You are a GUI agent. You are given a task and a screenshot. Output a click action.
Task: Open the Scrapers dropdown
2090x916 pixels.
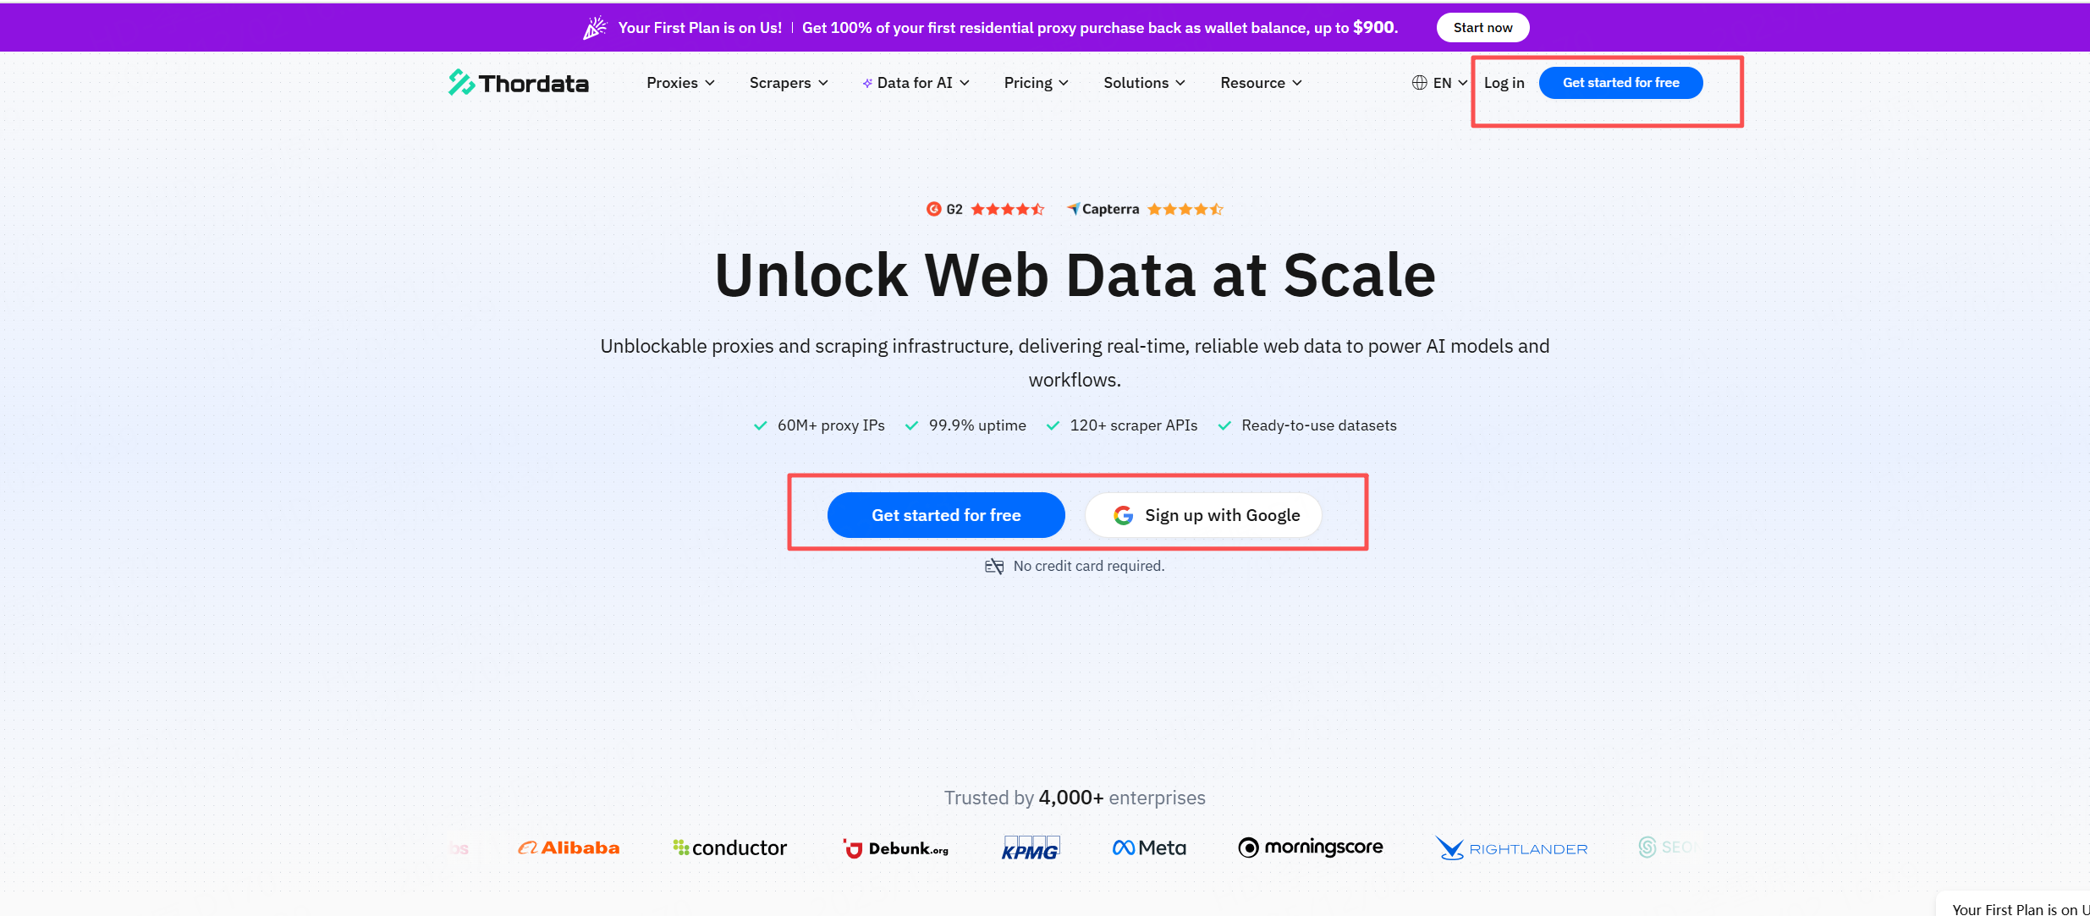[x=788, y=83]
